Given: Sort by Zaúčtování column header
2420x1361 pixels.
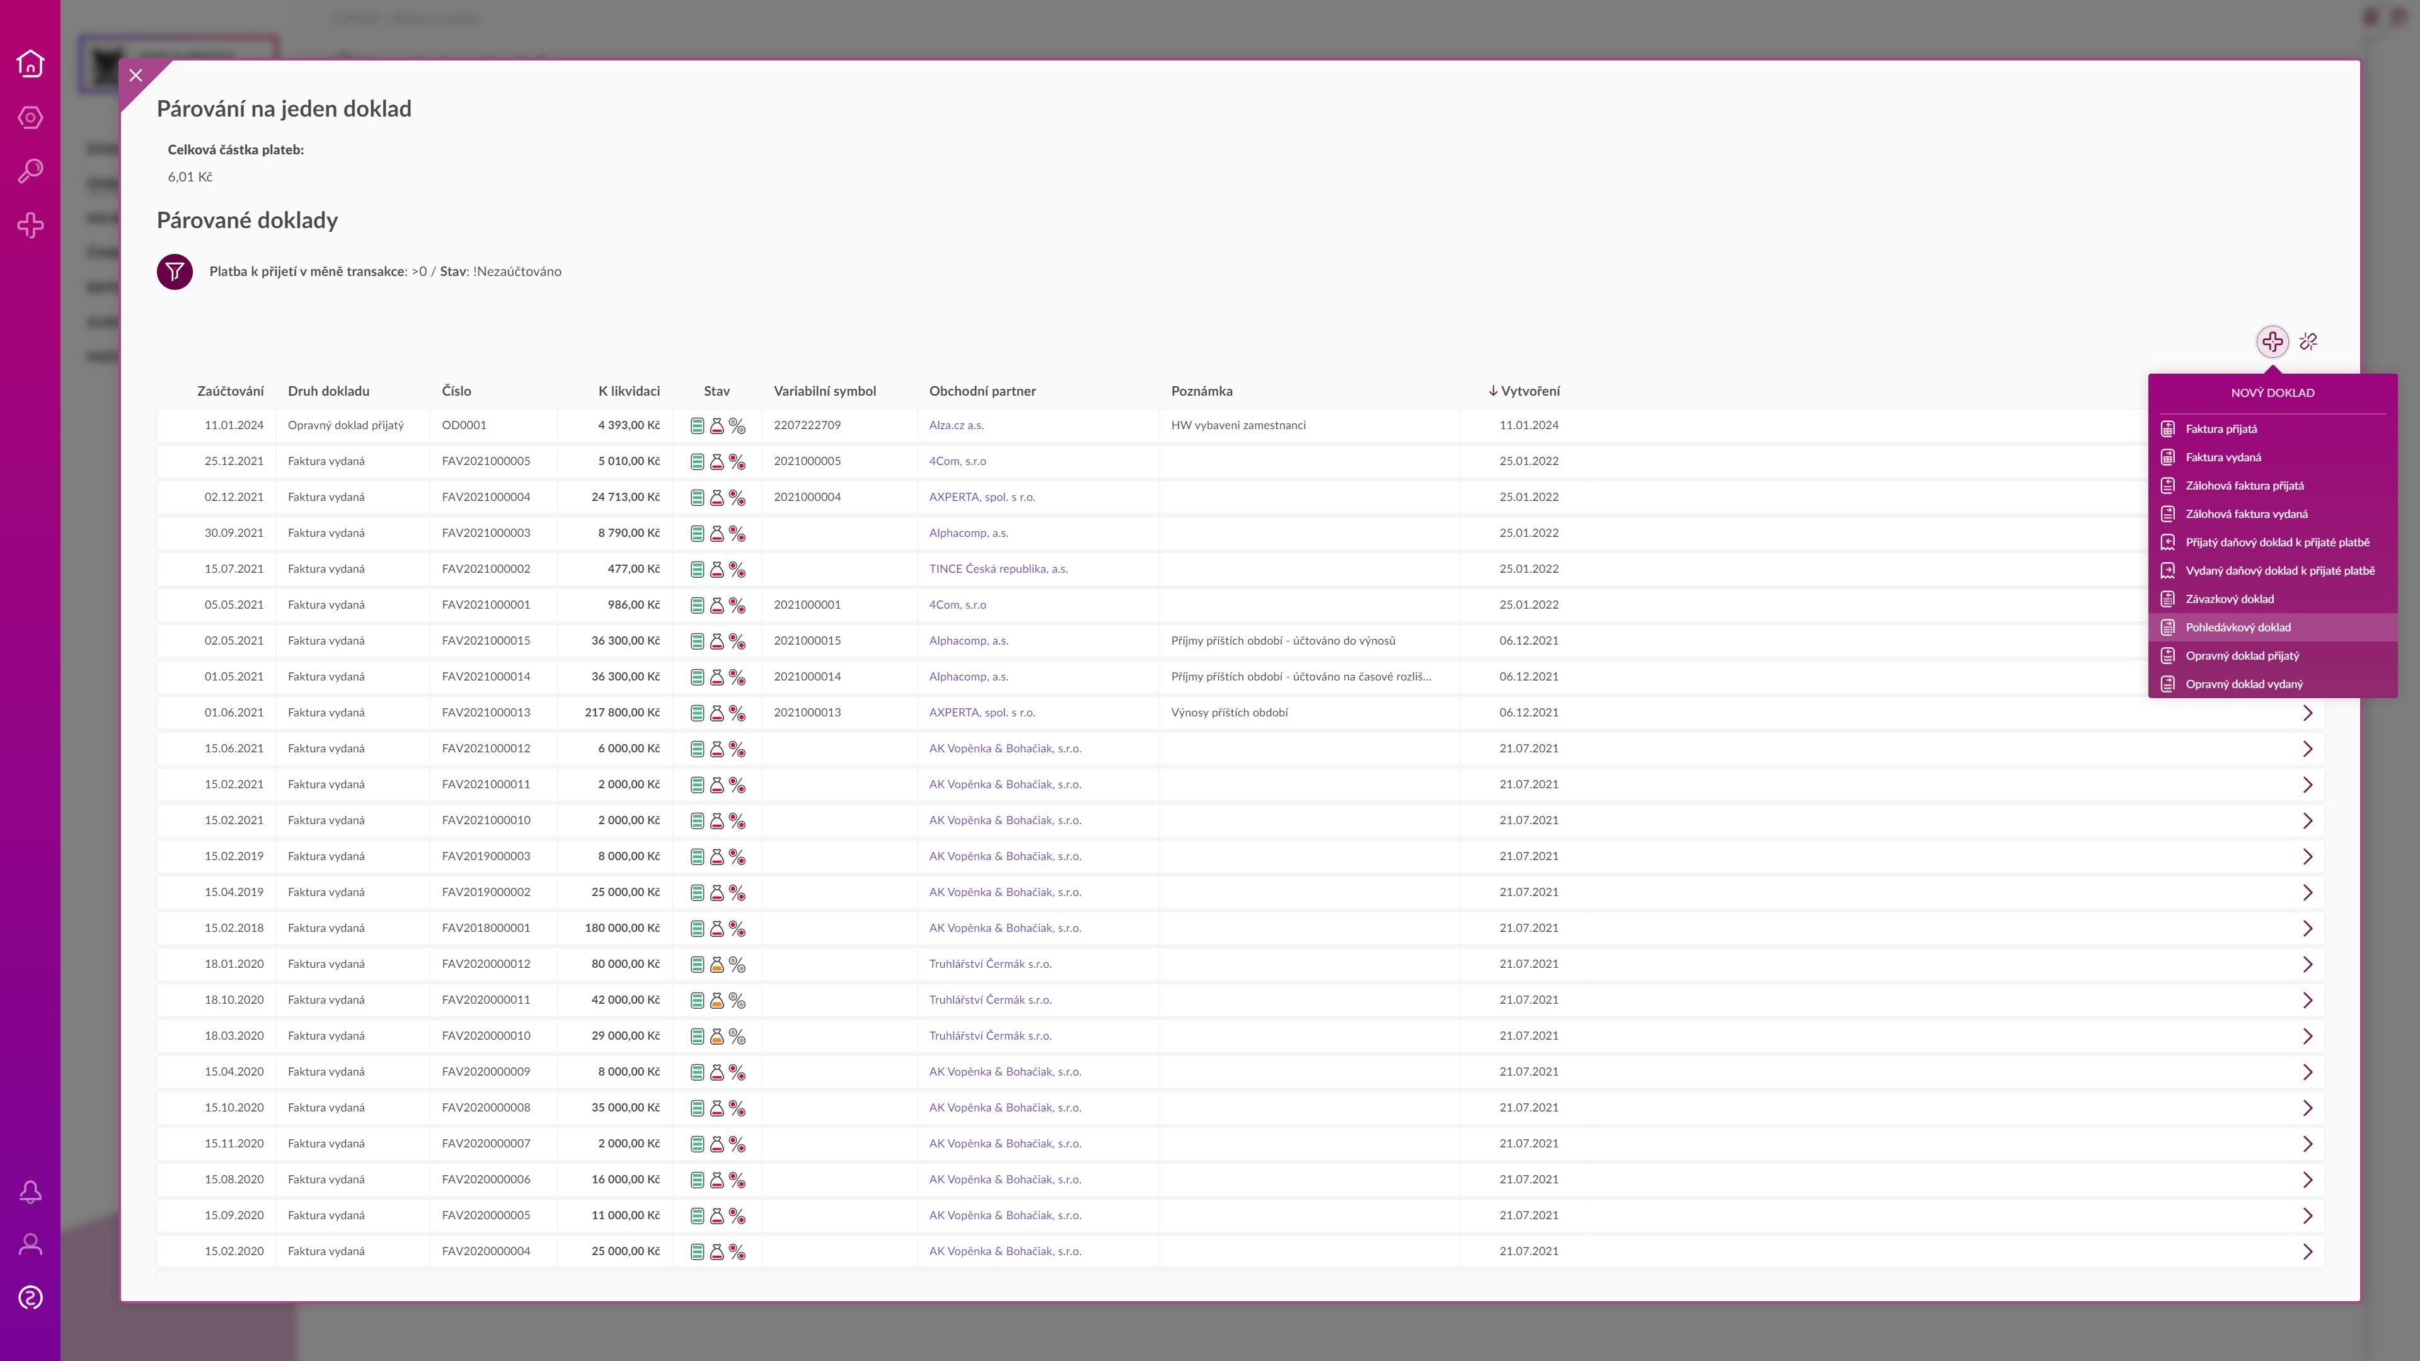Looking at the screenshot, I should click(x=230, y=391).
